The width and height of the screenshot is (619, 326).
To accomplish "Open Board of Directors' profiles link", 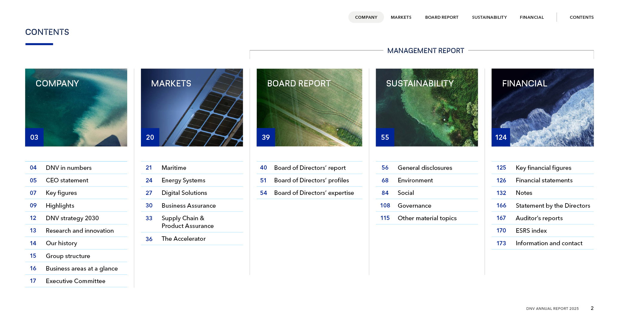I will click(311, 180).
